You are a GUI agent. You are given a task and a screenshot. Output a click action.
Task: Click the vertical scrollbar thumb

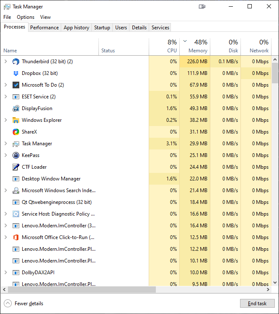pos(275,73)
